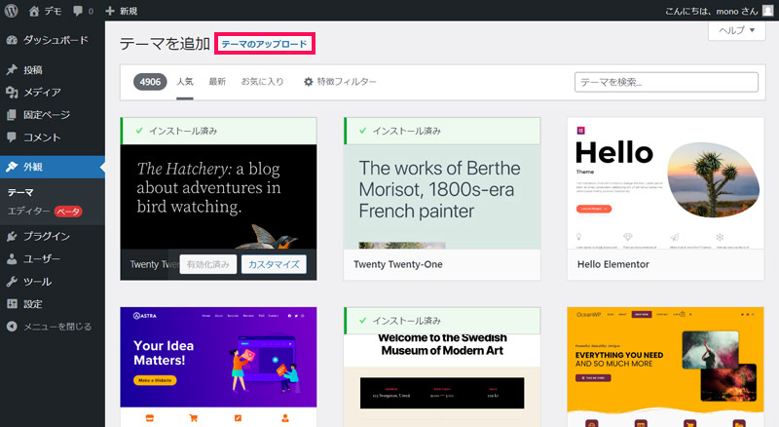Click the 有効化済み button
Image resolution: width=779 pixels, height=427 pixels.
[208, 264]
